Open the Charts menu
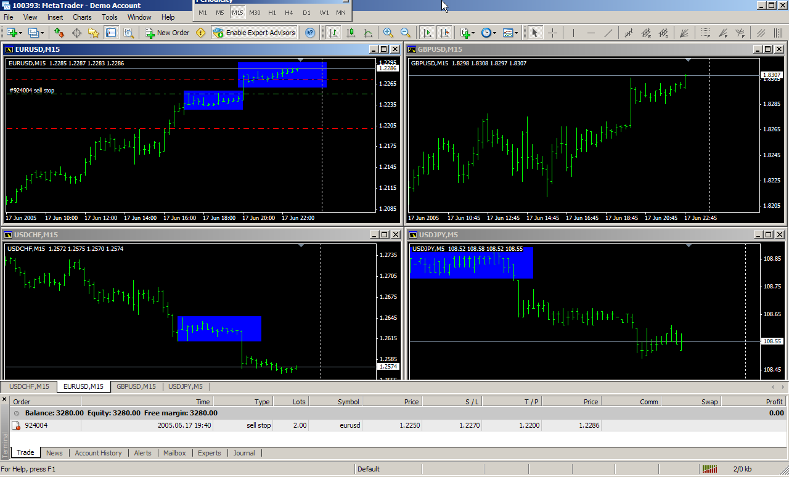 pyautogui.click(x=82, y=17)
